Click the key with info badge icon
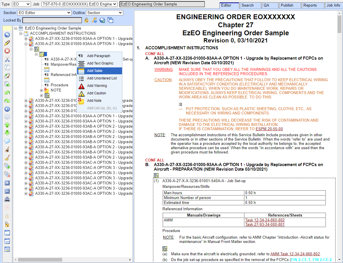The image size is (343, 263). [x=94, y=20]
